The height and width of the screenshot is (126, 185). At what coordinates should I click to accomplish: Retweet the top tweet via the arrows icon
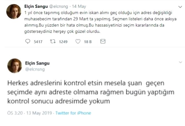click(53, 42)
